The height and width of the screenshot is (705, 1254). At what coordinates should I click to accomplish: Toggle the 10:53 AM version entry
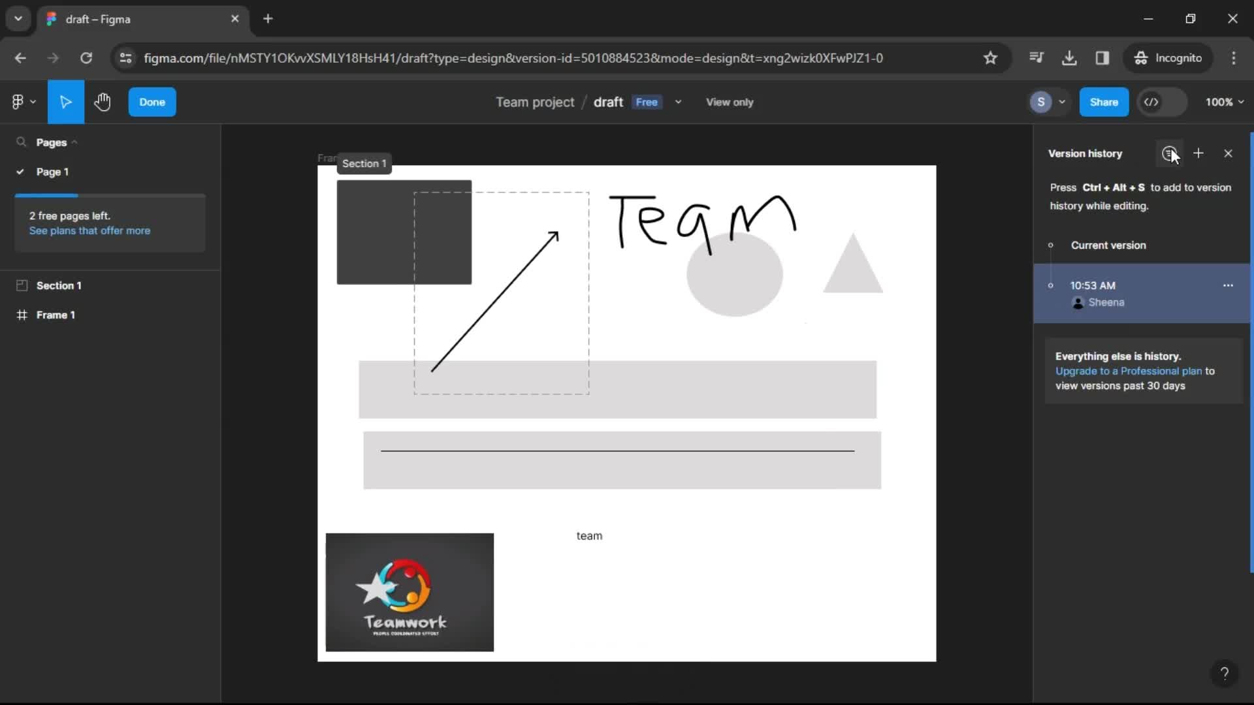pos(1051,284)
